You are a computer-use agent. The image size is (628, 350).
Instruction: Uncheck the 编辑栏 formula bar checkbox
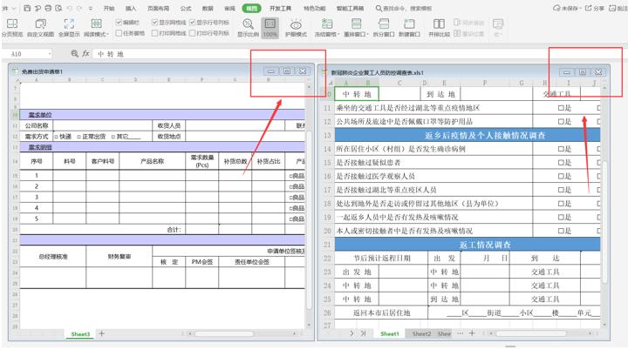[x=119, y=23]
